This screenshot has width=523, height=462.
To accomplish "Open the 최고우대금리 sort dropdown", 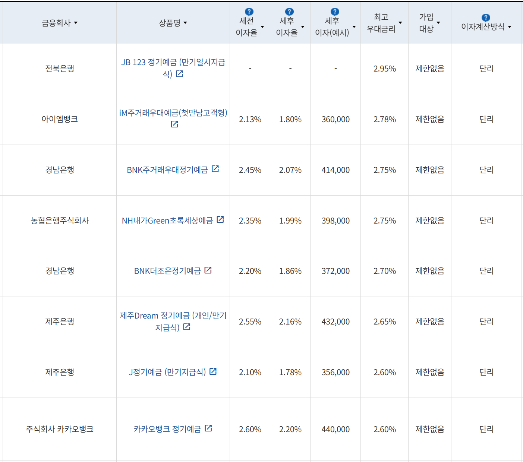I will [400, 23].
